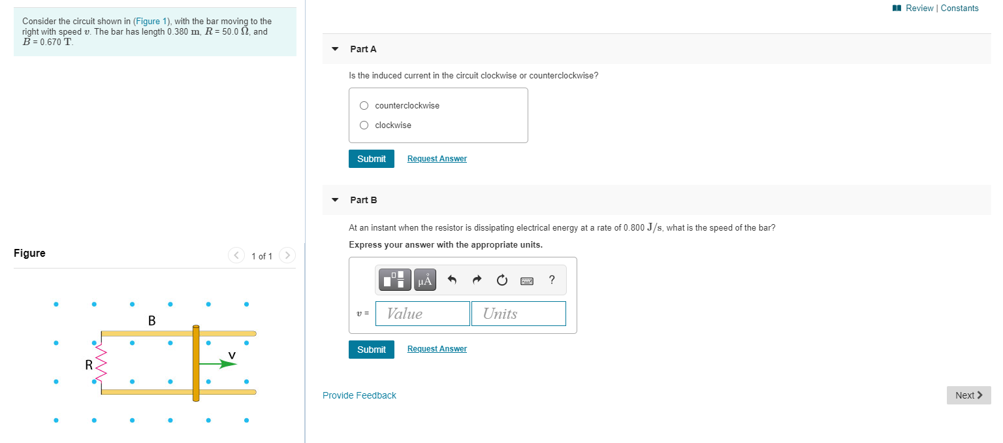Click the reset answer icon
Image resolution: width=1003 pixels, height=443 pixels.
click(x=501, y=280)
